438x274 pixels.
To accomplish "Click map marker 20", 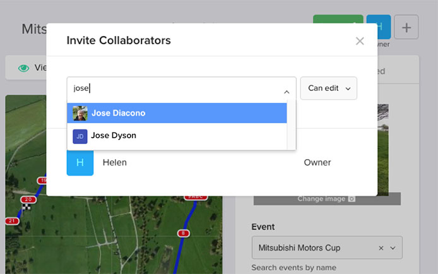I will coord(30,200).
